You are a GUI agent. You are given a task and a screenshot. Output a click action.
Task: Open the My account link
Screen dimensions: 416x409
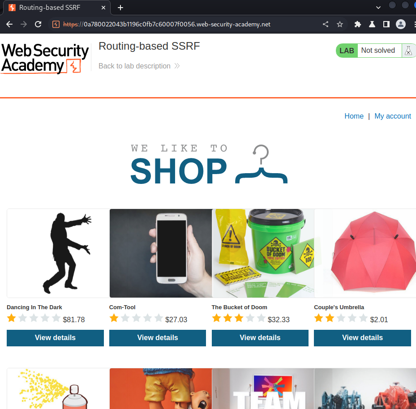click(392, 116)
